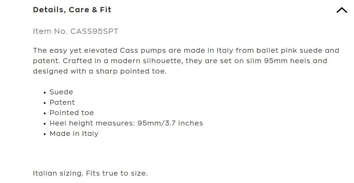The width and height of the screenshot is (354, 183).
Task: Click "3.7 inches" in the heel bullet
Action: tap(185, 123)
